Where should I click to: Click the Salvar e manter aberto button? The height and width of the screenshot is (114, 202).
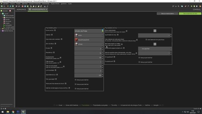click(x=168, y=14)
